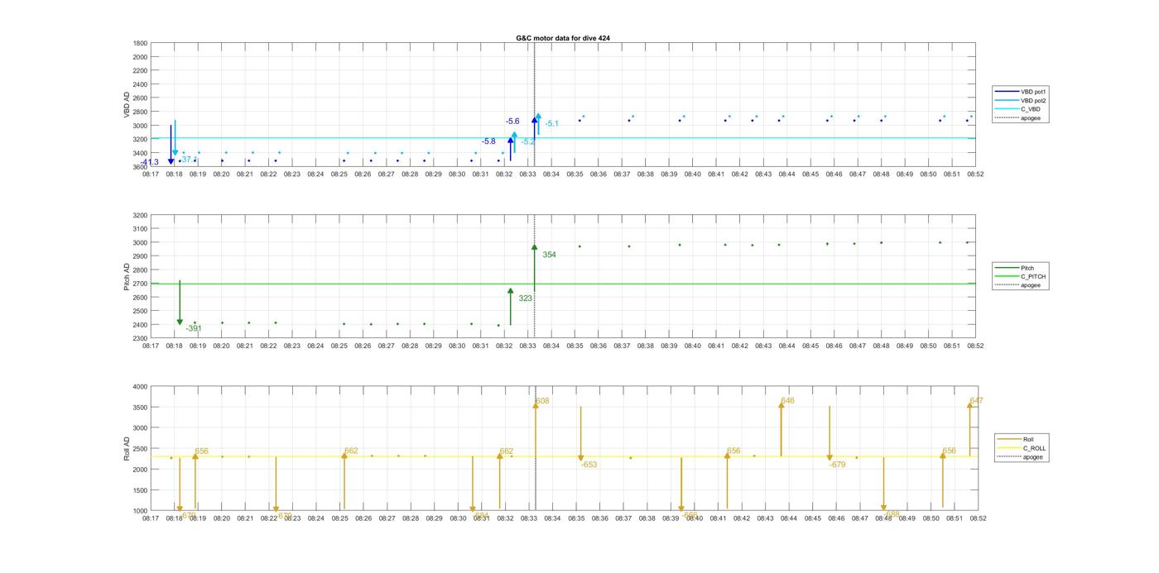Click the "-5.6" VBD annotation

click(x=512, y=122)
